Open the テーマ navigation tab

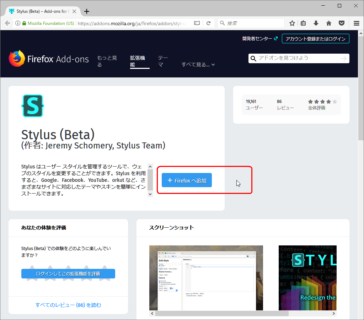[x=163, y=61]
